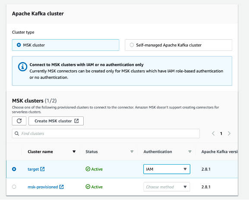The width and height of the screenshot is (249, 200).
Task: Select the MSK cluster radio option
Action: (x=66, y=45)
